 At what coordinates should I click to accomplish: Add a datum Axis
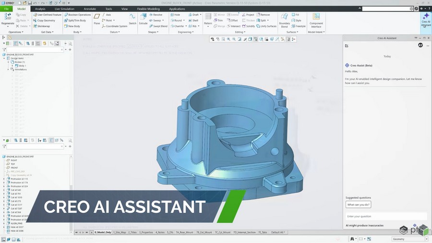coord(107,15)
